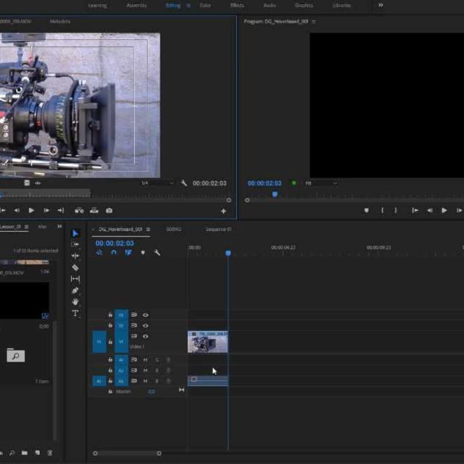Choose the Ripple Edit tool
464x464 pixels.
pyautogui.click(x=76, y=256)
